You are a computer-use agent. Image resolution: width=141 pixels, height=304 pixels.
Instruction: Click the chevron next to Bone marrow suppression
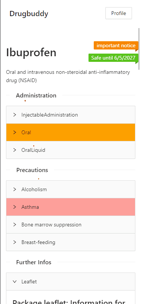15,225
